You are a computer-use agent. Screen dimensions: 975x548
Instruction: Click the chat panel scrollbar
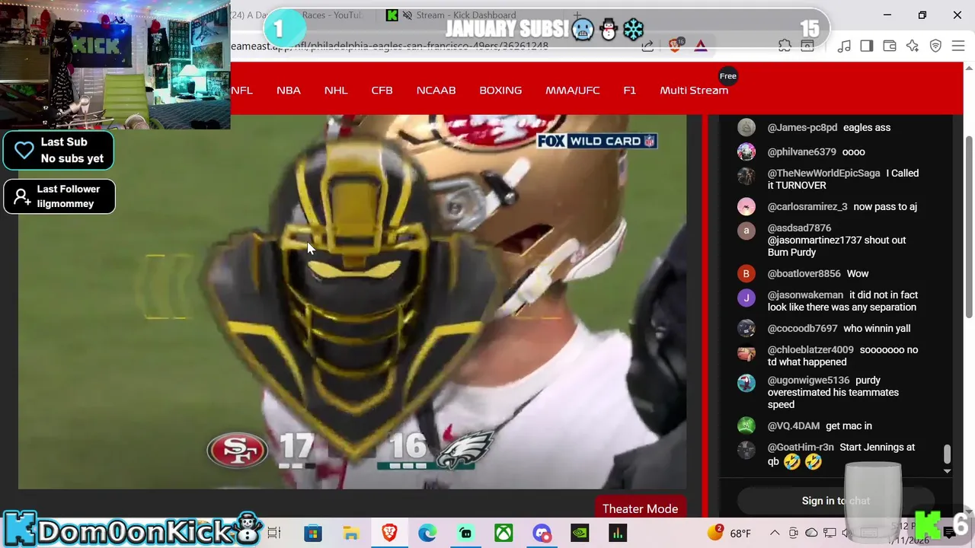pos(947,454)
